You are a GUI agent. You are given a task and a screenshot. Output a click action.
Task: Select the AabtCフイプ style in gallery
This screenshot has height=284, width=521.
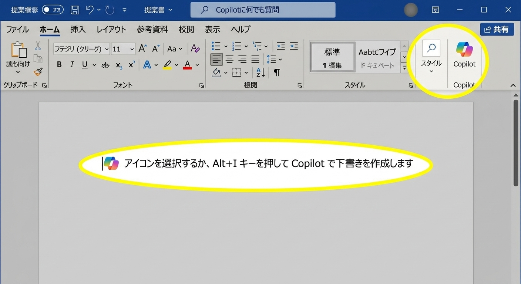[x=377, y=57]
